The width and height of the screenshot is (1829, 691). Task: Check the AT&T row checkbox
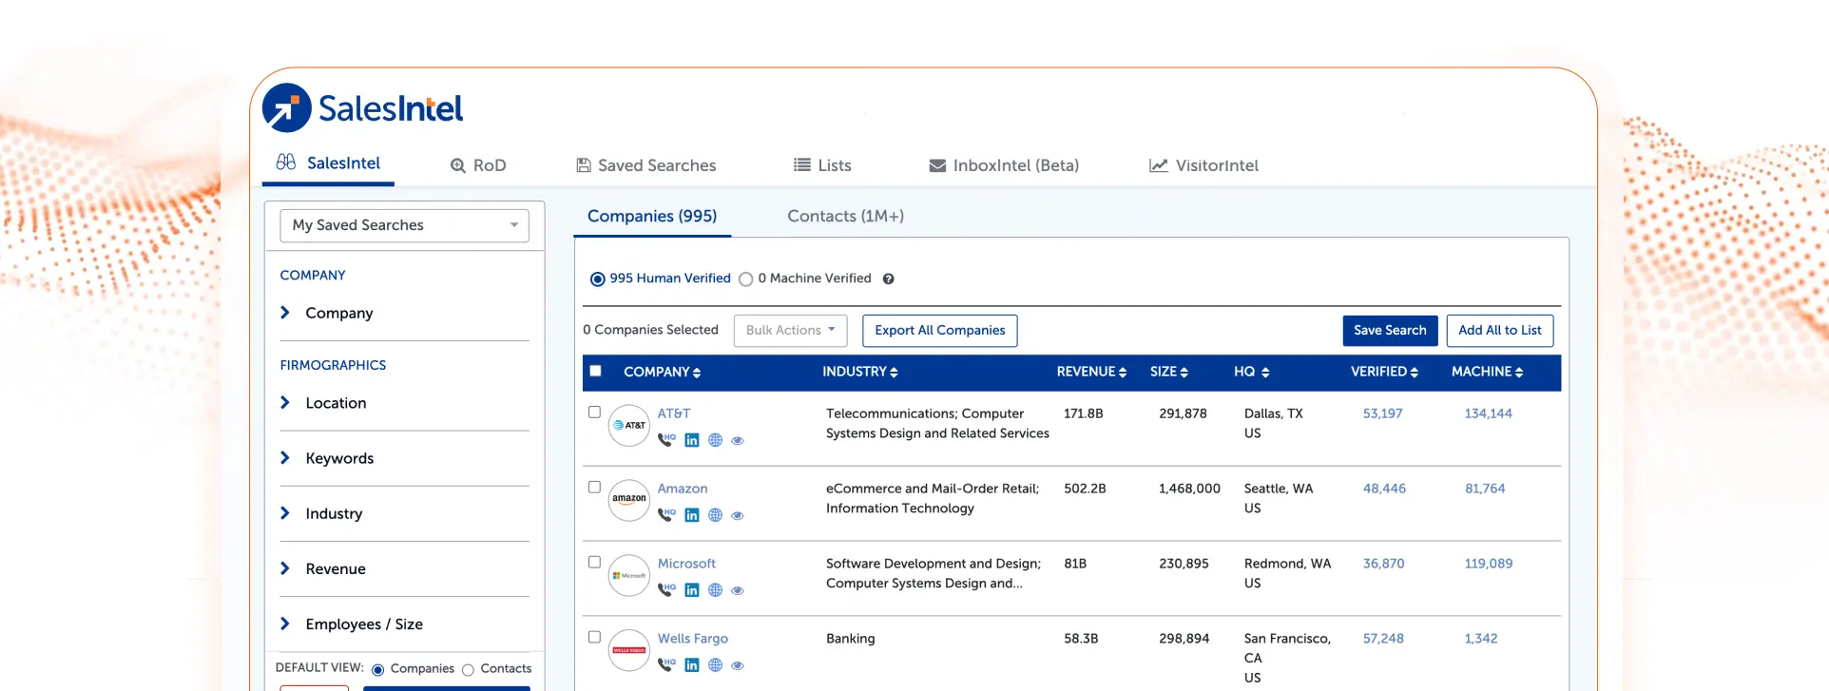(595, 412)
